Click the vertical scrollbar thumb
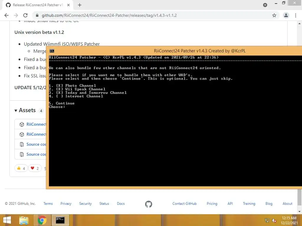The width and height of the screenshot is (302, 226). [x=300, y=197]
